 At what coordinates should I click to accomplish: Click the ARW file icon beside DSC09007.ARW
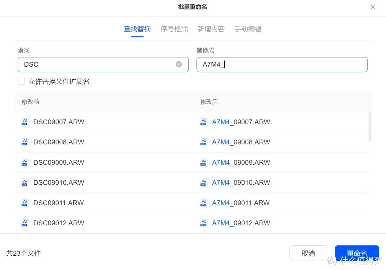(x=25, y=122)
